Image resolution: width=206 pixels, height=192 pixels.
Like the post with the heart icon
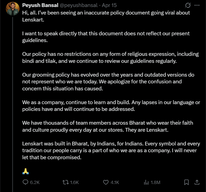[106, 182]
